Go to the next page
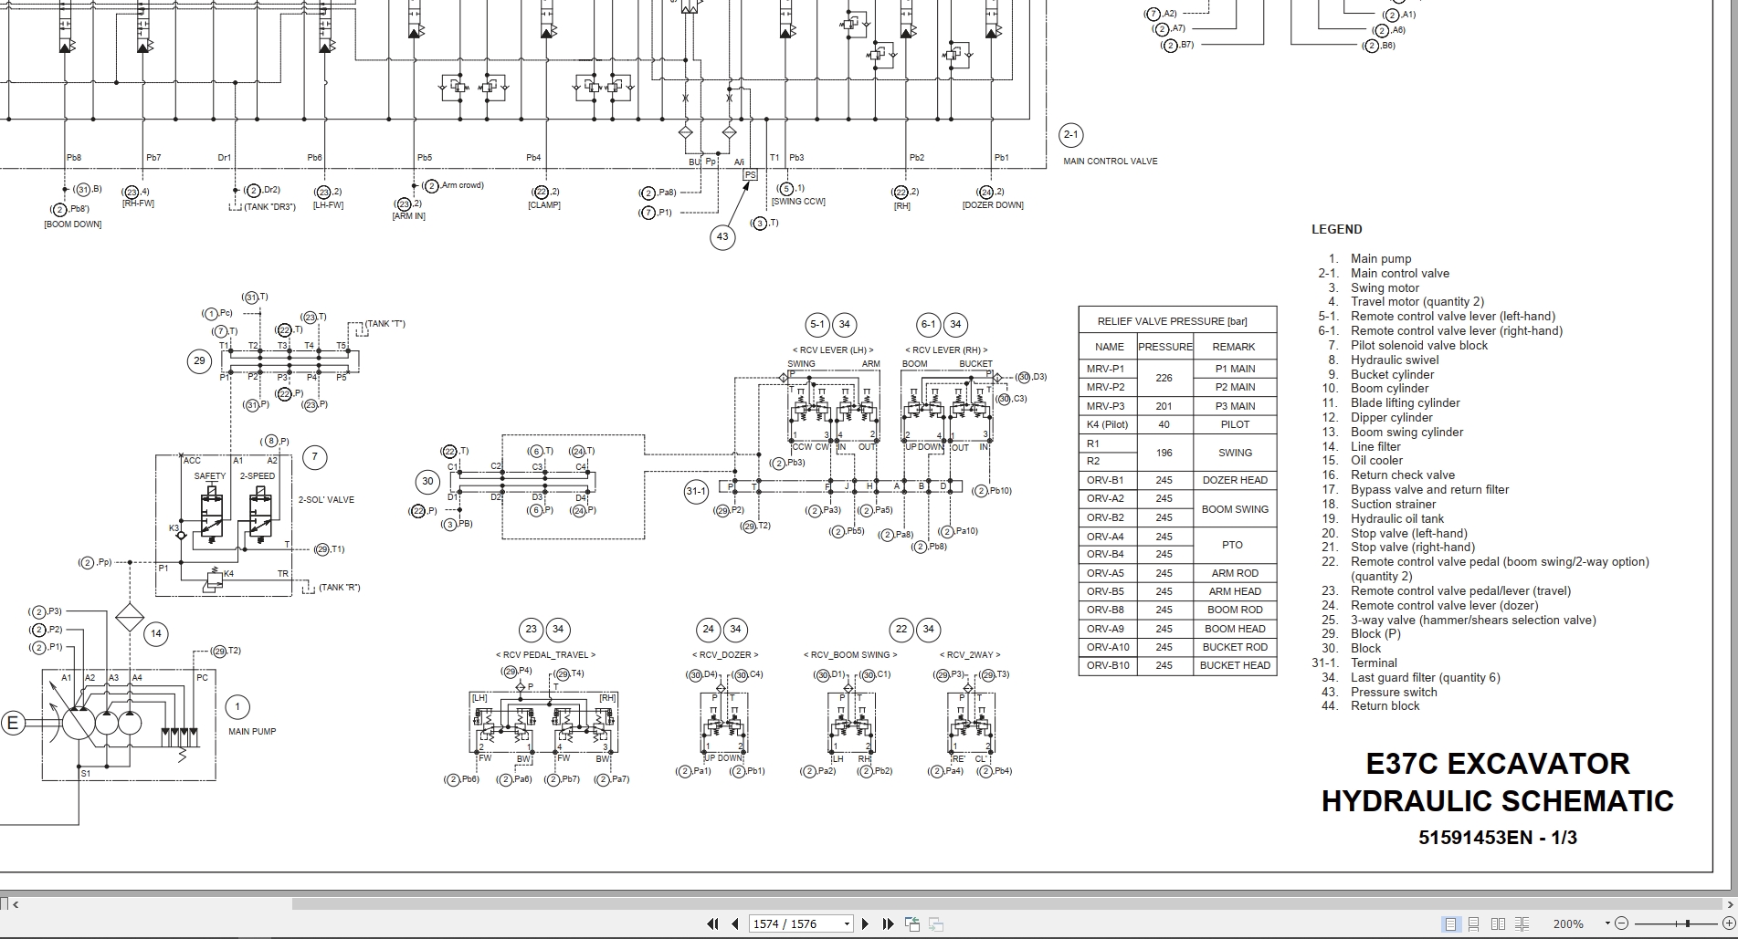 pyautogui.click(x=866, y=923)
